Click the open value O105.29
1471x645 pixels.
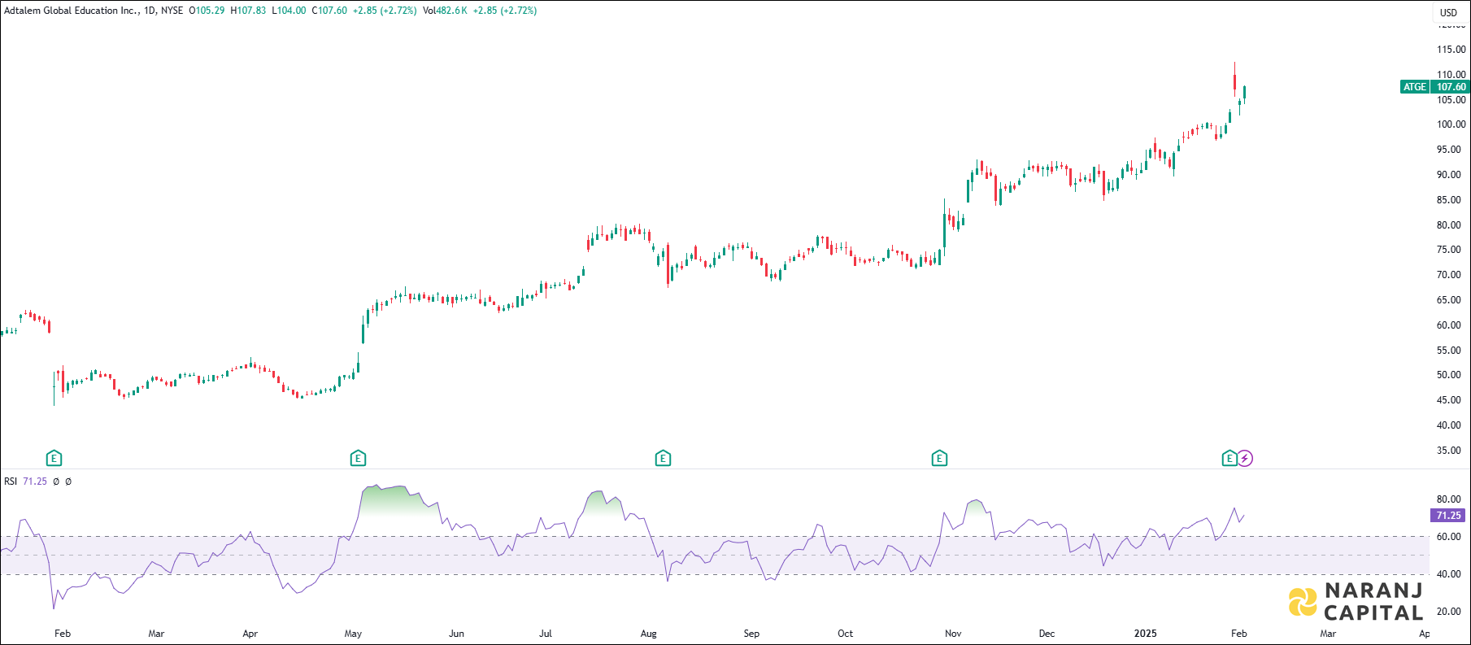(x=207, y=11)
